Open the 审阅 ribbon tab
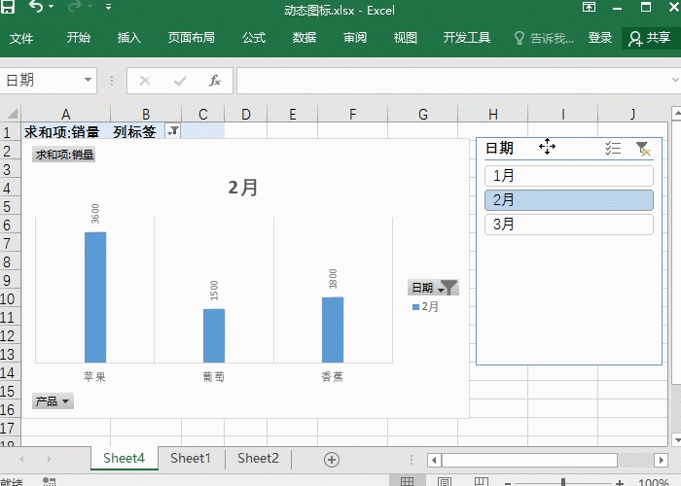Image resolution: width=681 pixels, height=486 pixels. [x=355, y=38]
